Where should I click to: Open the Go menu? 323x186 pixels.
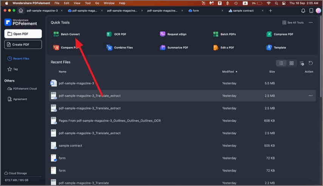point(97,3)
